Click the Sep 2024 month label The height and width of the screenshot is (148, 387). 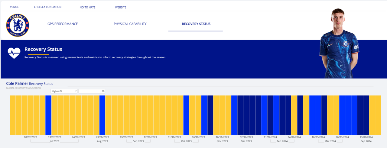[366, 141]
